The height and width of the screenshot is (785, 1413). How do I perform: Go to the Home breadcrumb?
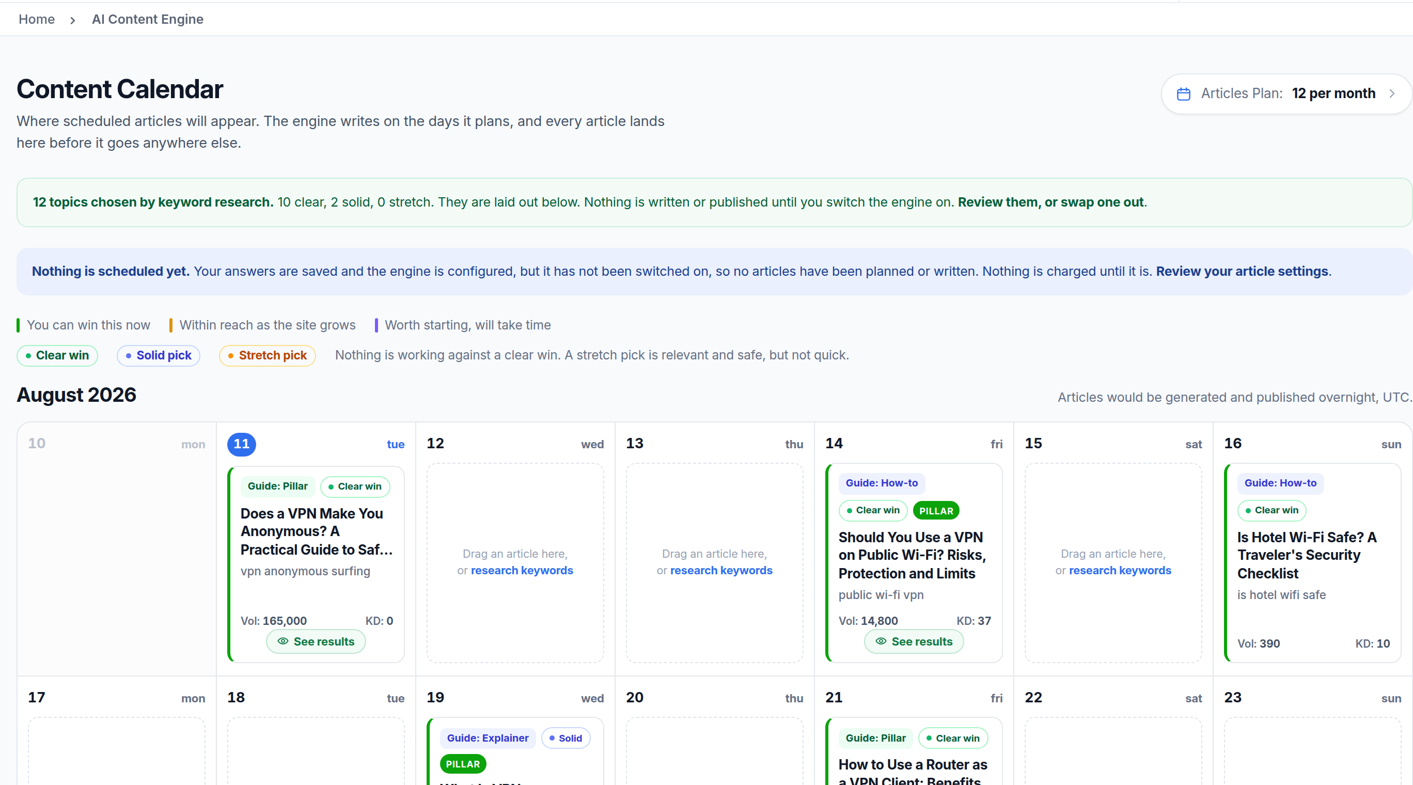(x=37, y=19)
